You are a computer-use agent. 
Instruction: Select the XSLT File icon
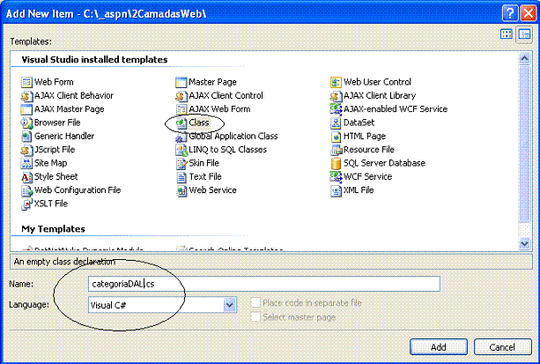(26, 204)
